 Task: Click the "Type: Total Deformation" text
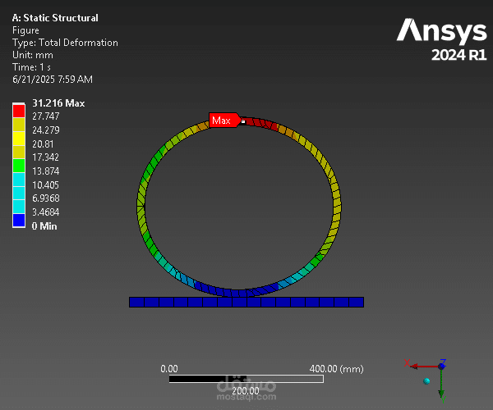[65, 43]
